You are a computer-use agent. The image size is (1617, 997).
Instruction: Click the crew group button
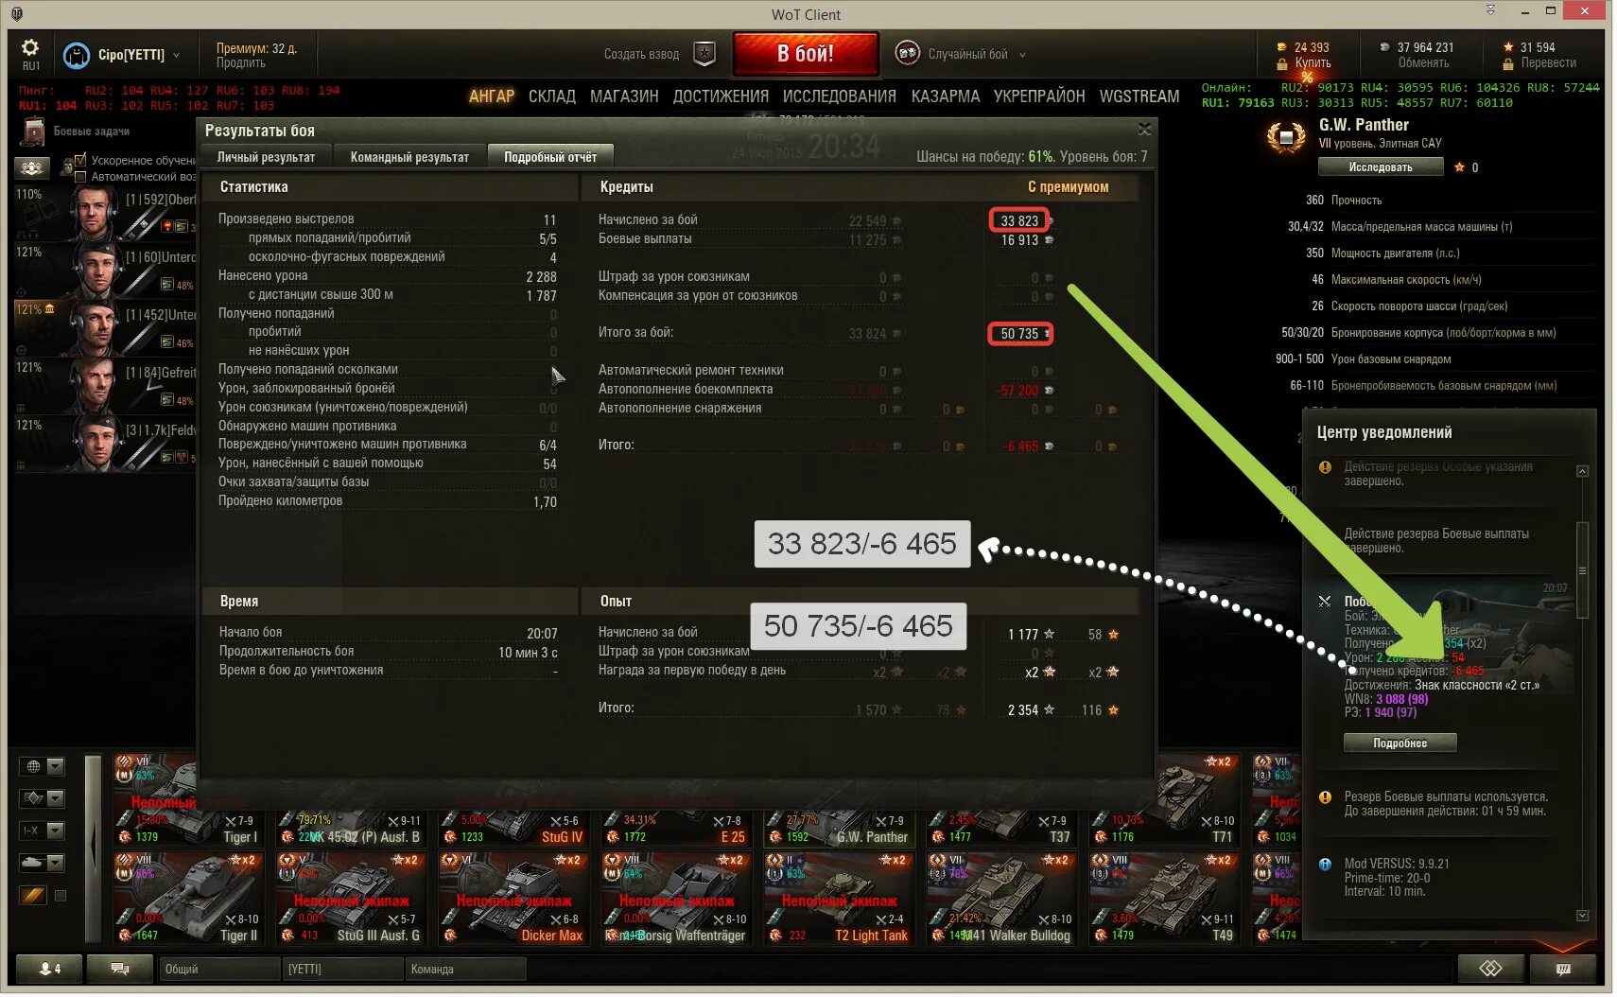click(x=31, y=168)
